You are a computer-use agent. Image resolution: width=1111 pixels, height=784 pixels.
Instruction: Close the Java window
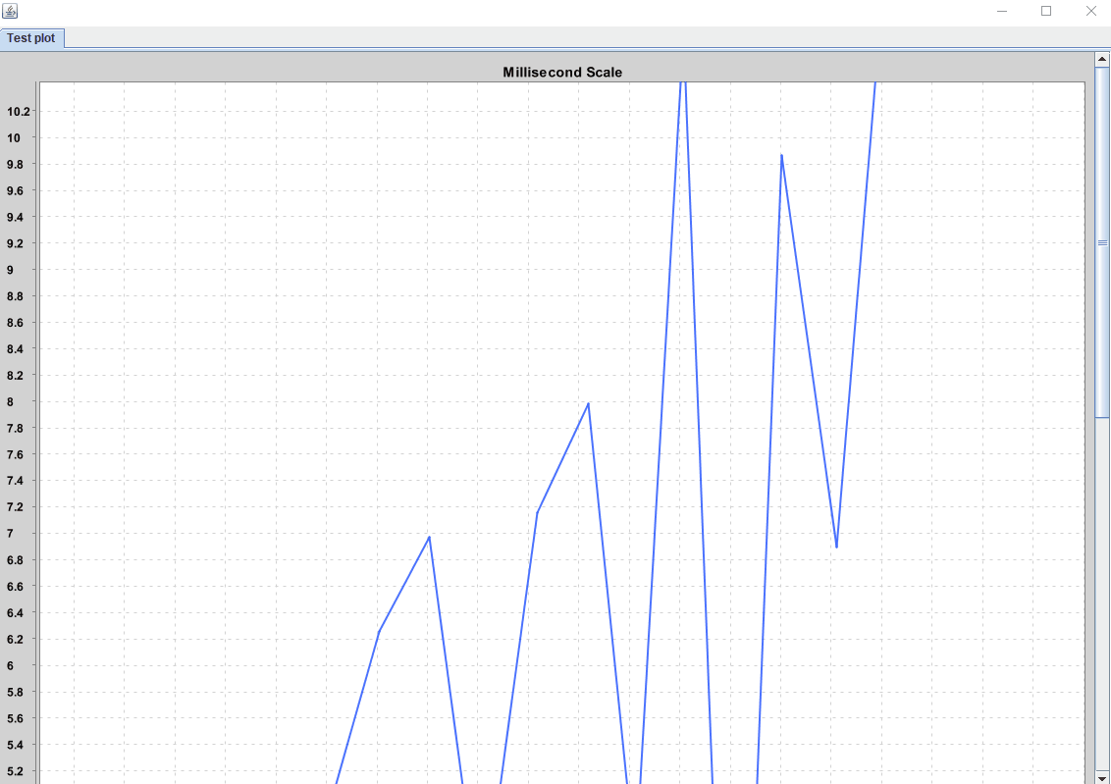(1091, 11)
